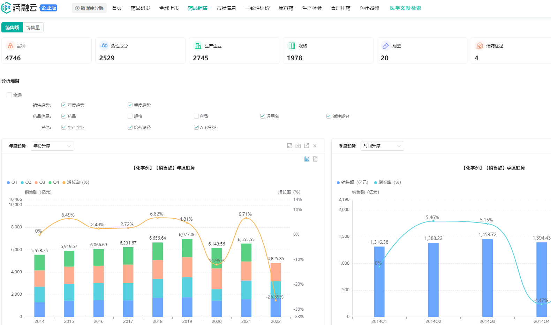The image size is (551, 325).
Task: Toggle the 全选 checkbox
Action: (x=9, y=95)
